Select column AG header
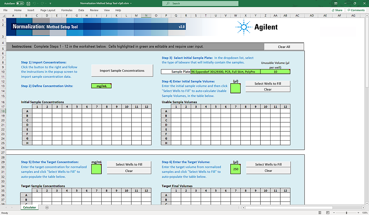The image size is (369, 215). (353, 15)
